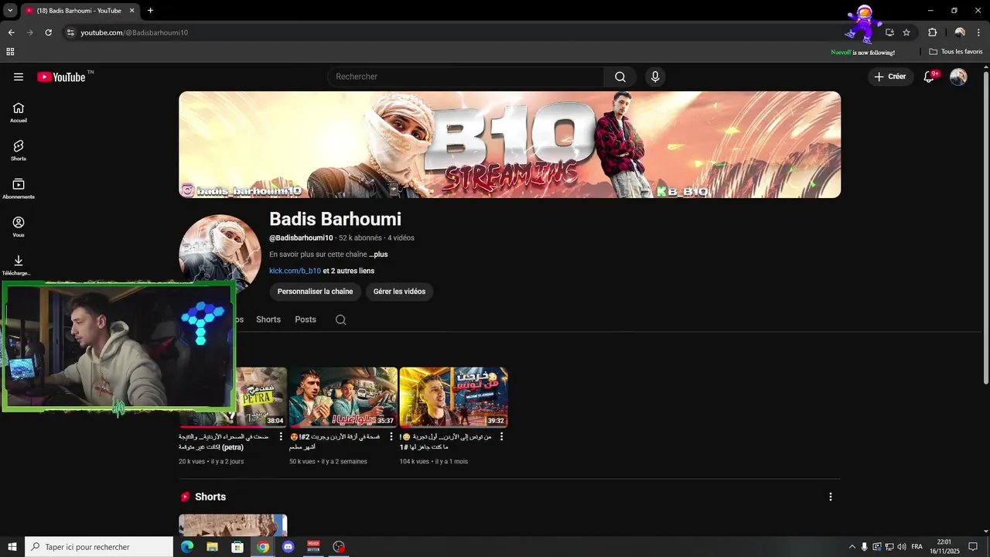This screenshot has height=557, width=990.
Task: Open the YouTube hamburger guide menu
Action: pos(19,77)
